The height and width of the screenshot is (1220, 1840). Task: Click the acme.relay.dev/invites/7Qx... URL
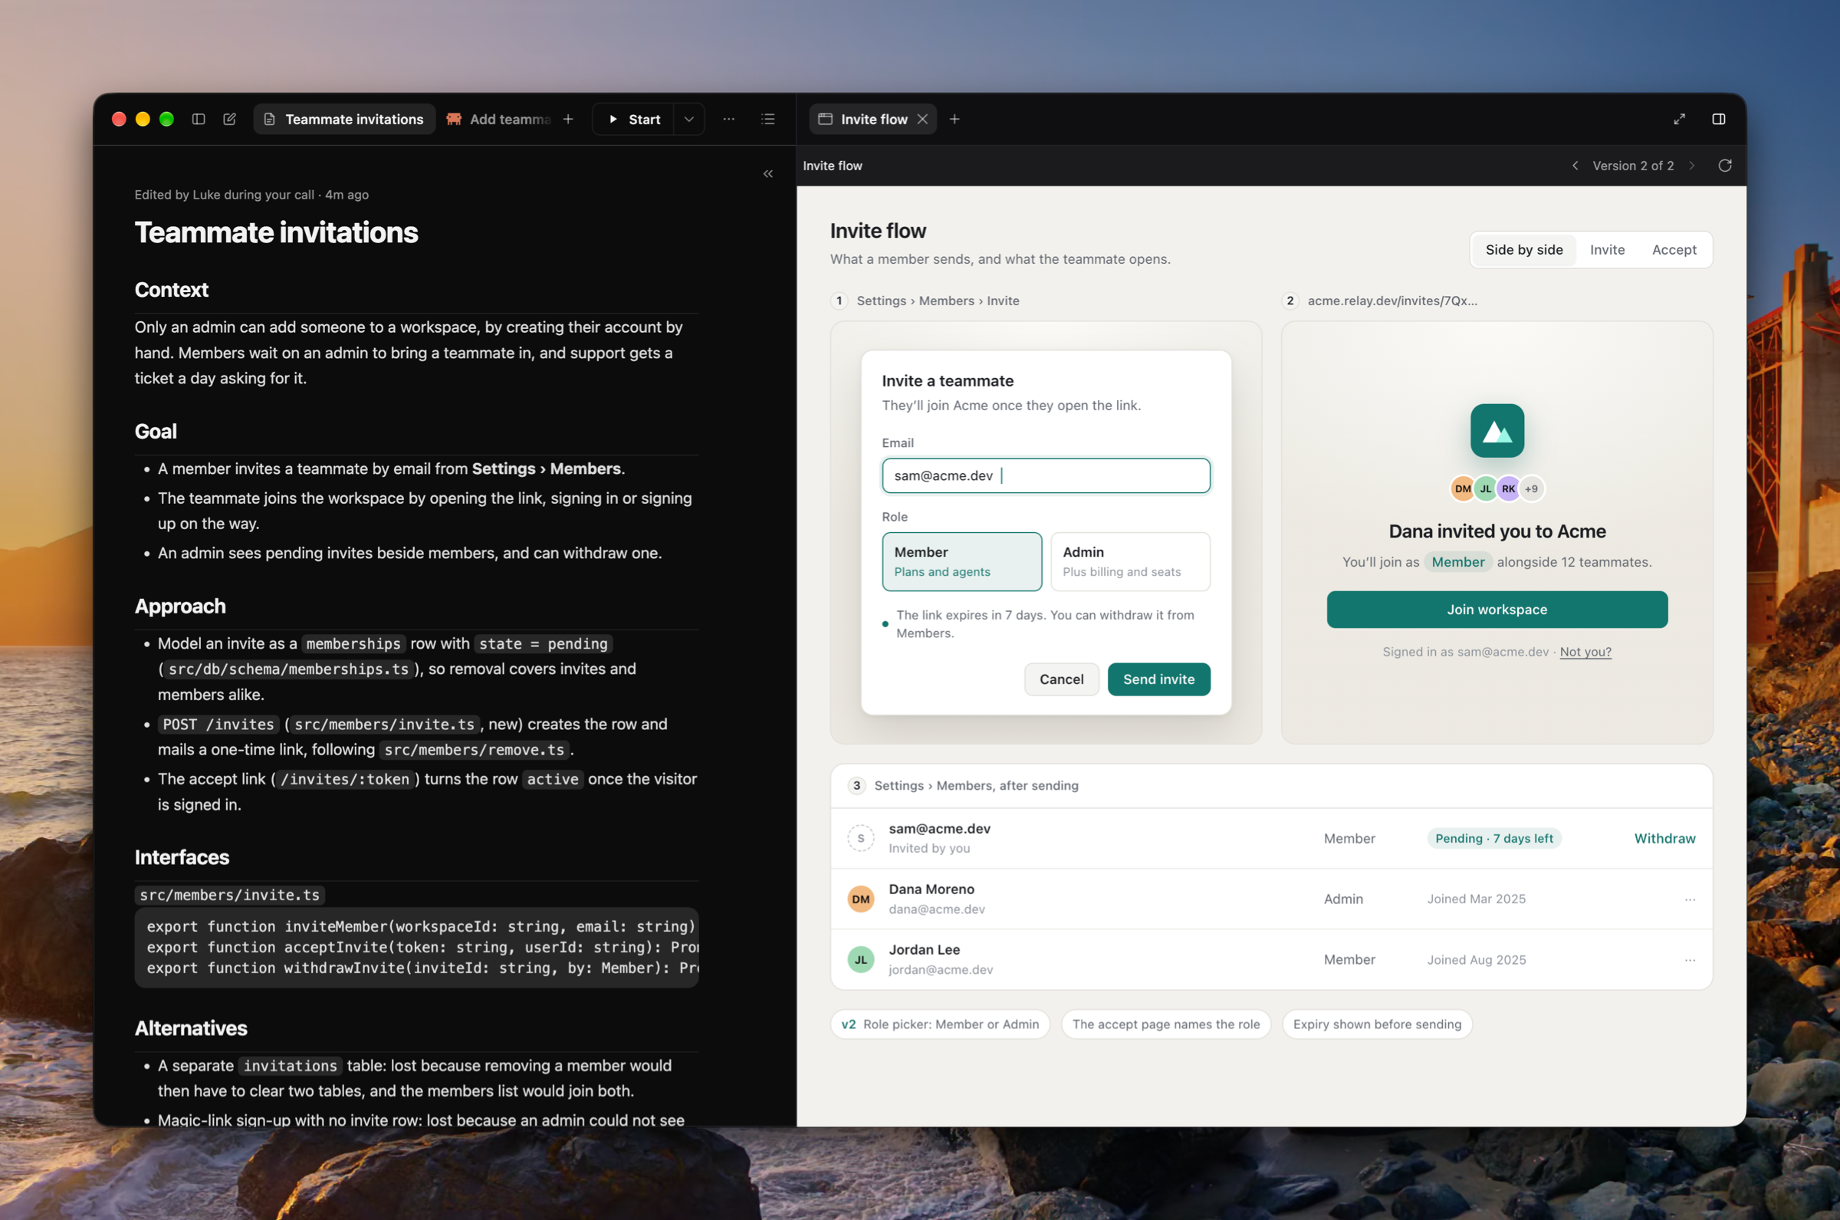point(1392,301)
